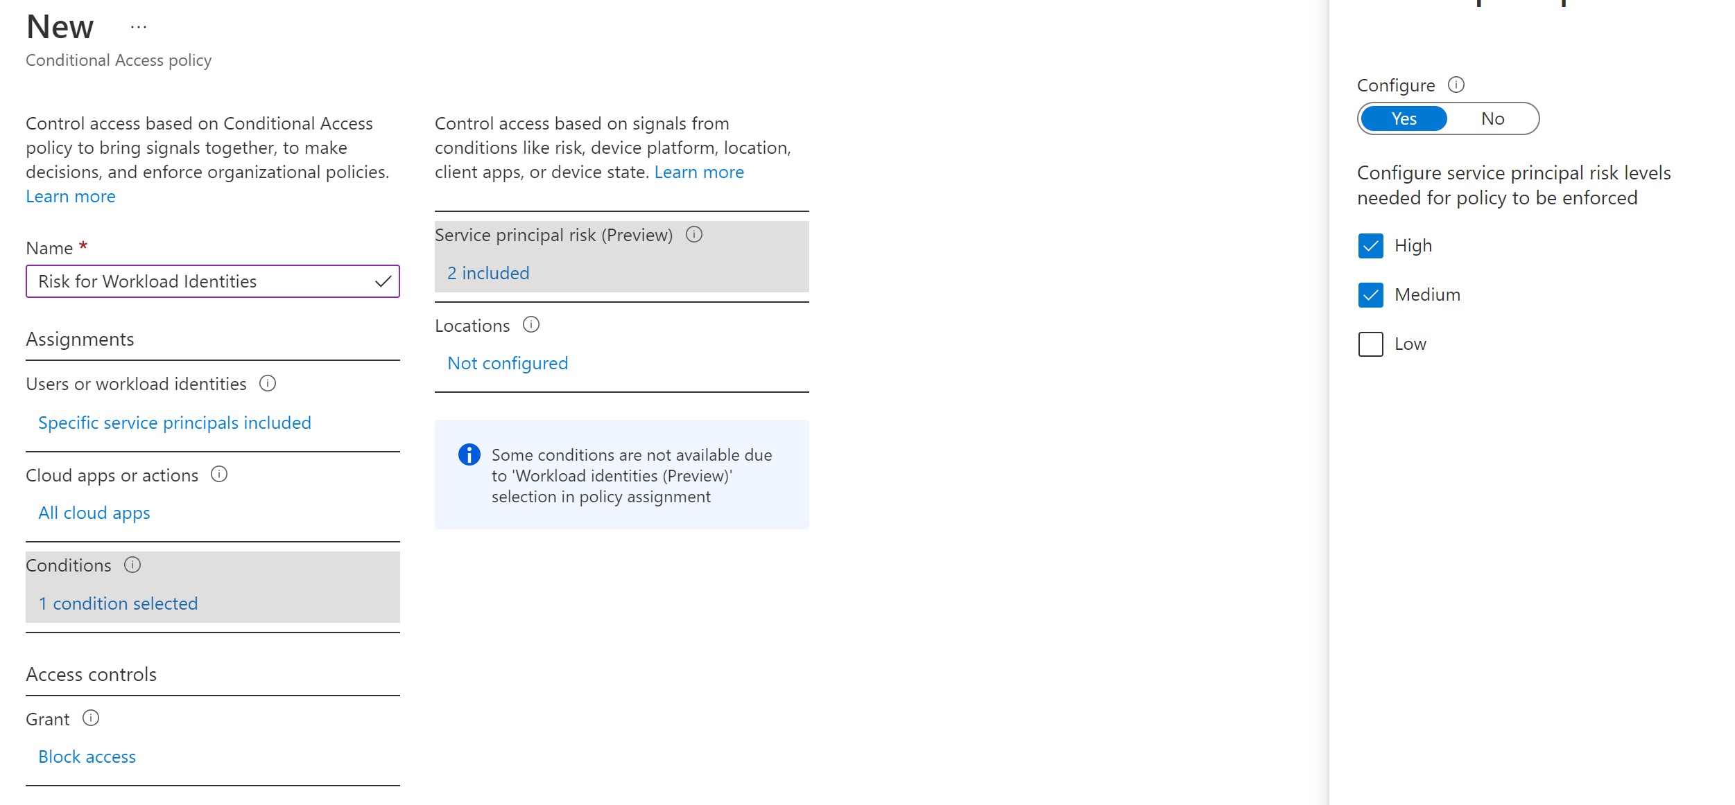
Task: Toggle the Configure switch to No
Action: 1492,118
